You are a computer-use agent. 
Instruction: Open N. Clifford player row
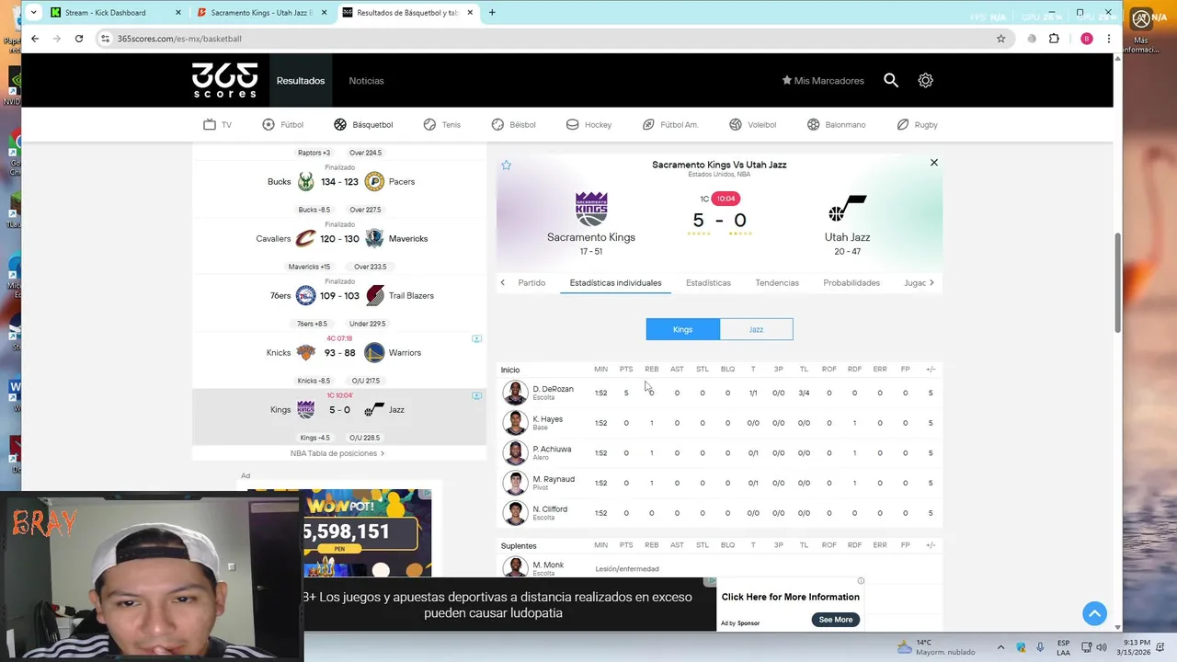(720, 513)
